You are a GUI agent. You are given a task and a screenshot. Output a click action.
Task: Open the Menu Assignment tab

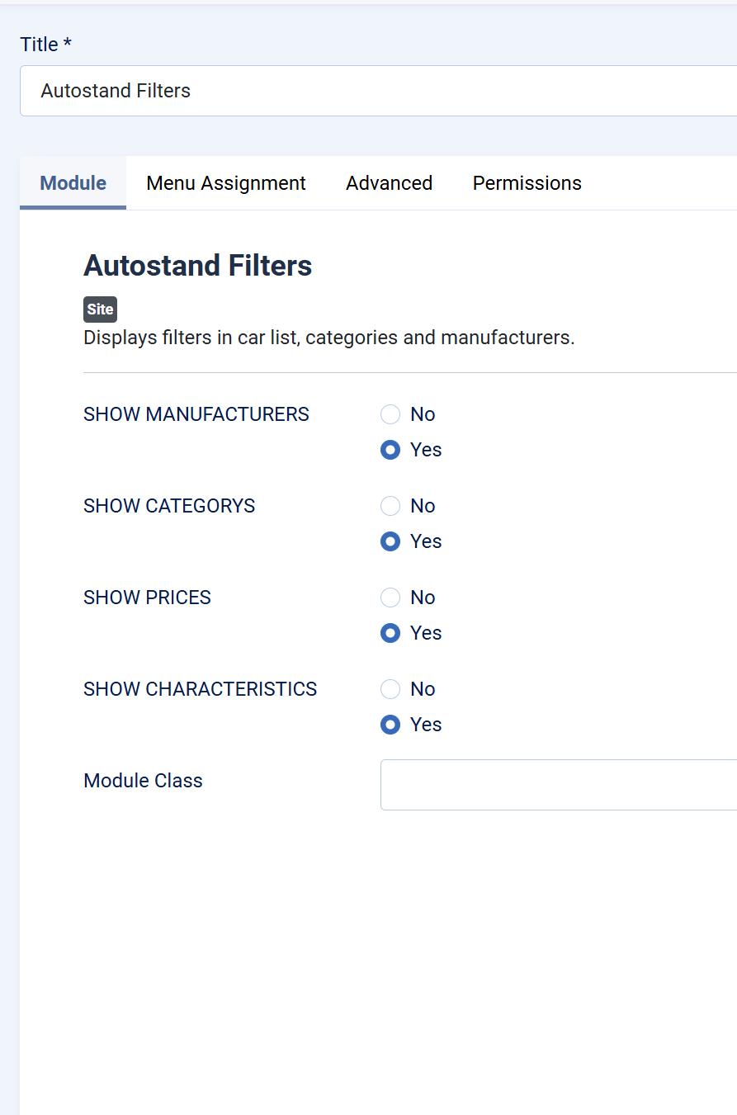[226, 183]
